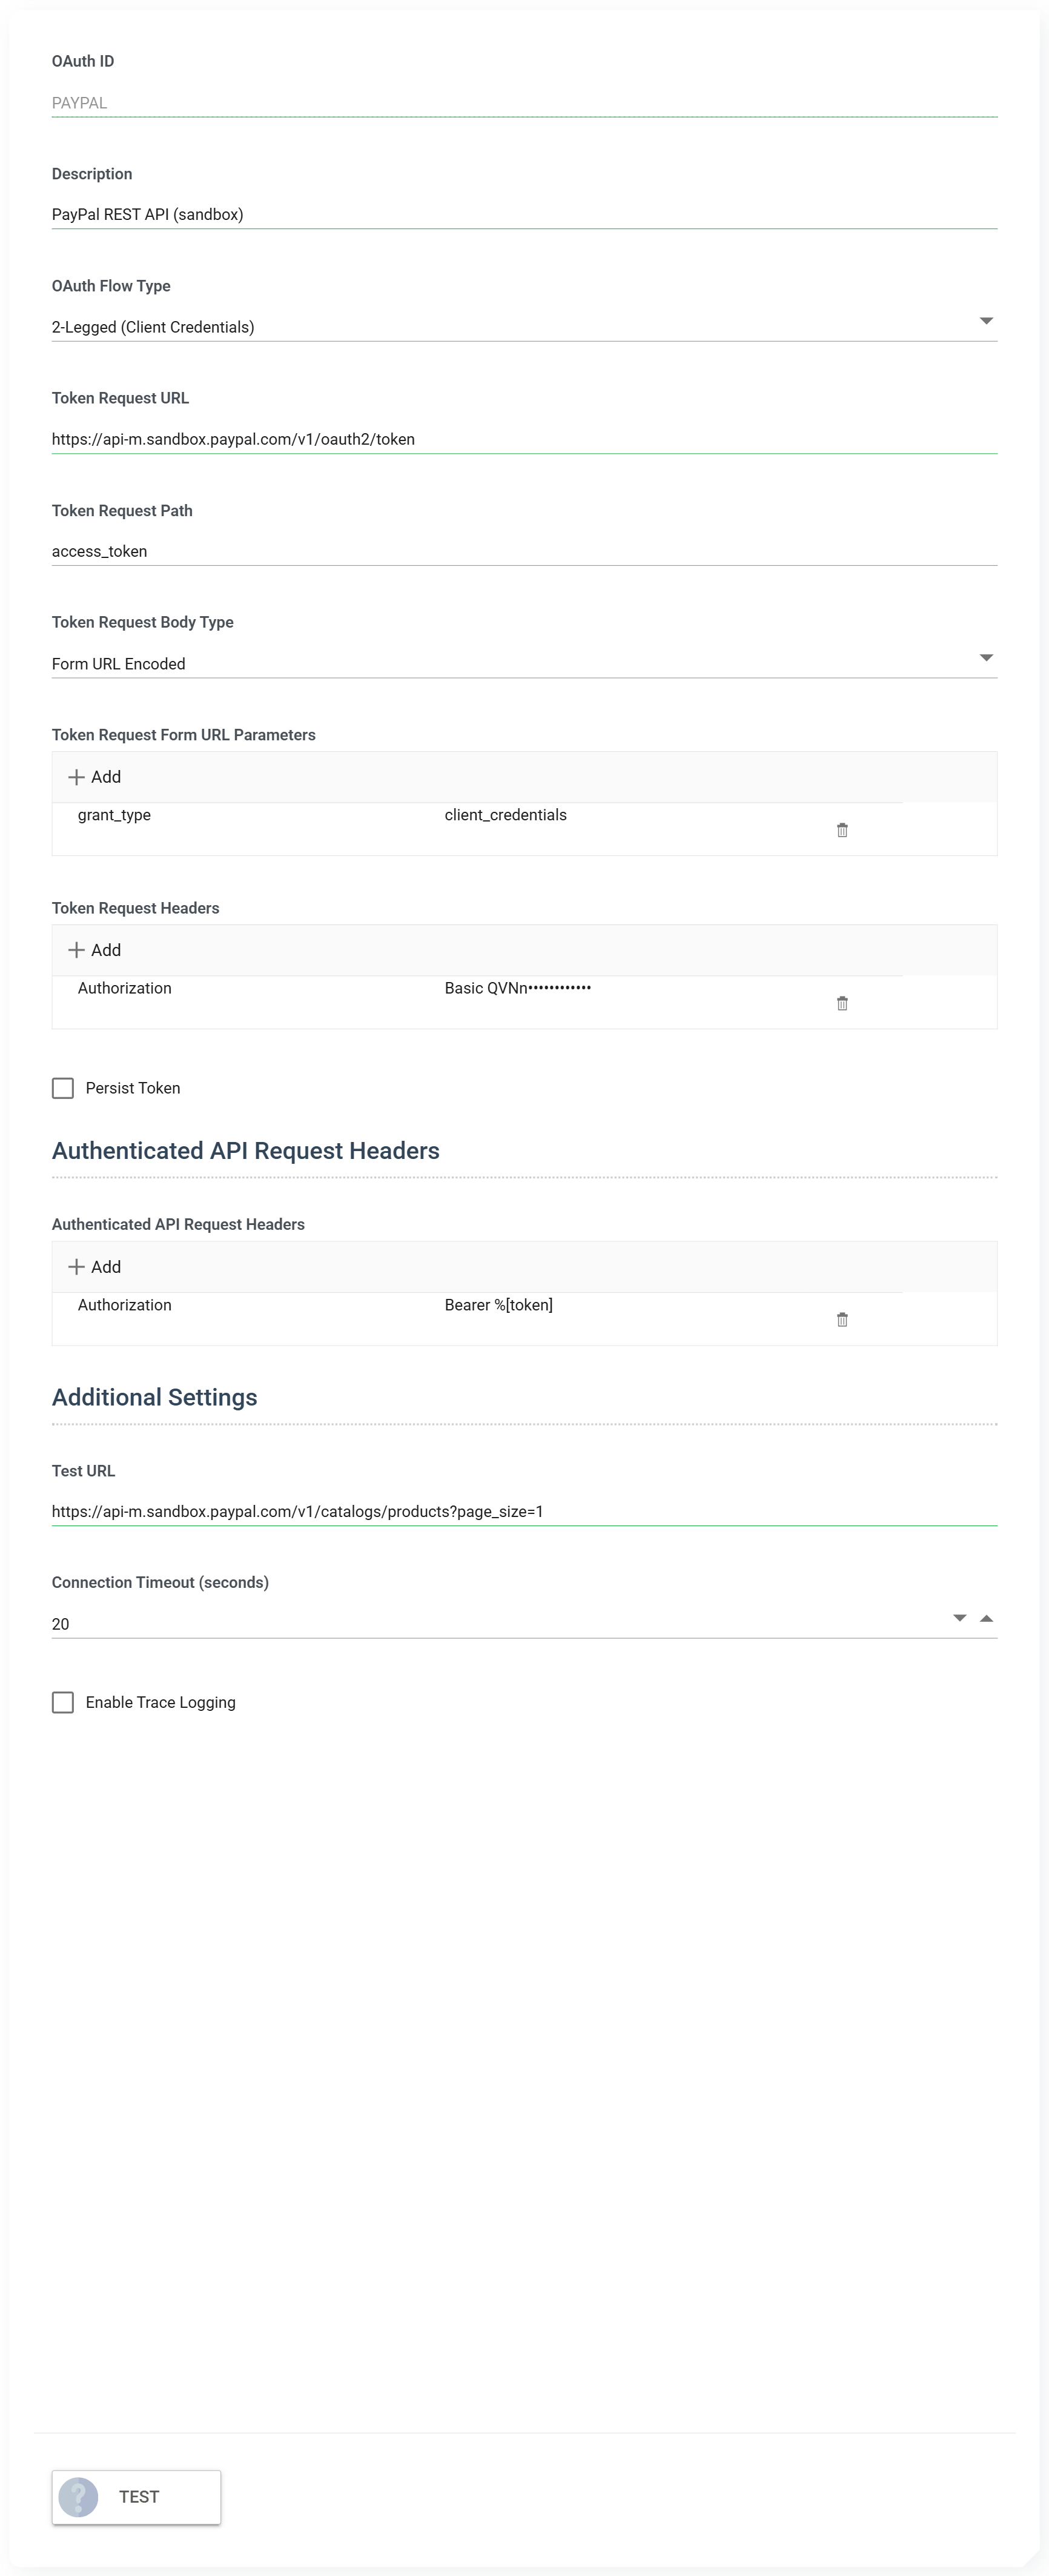The width and height of the screenshot is (1049, 2576).
Task: Select the Basic QVNn masked header value
Action: (518, 988)
